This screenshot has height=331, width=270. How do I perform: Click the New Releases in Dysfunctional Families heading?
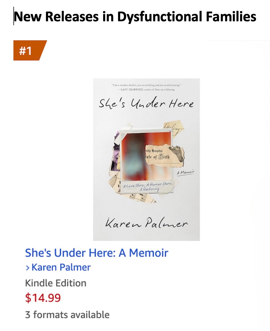[x=135, y=17]
